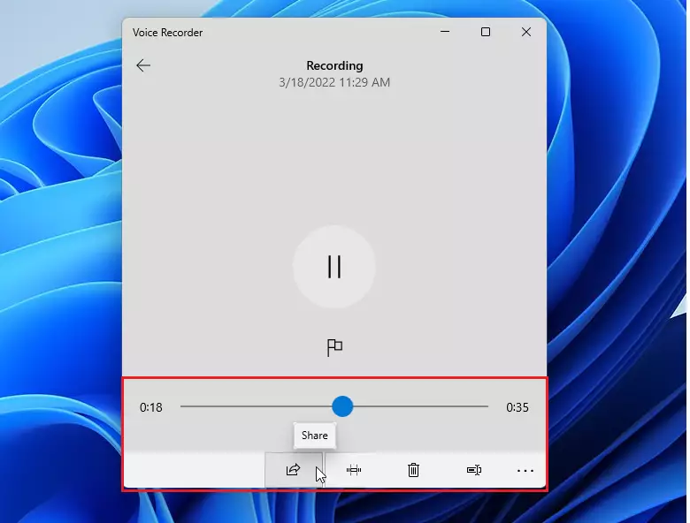Go back using the back arrow
The image size is (690, 523).
click(x=143, y=65)
